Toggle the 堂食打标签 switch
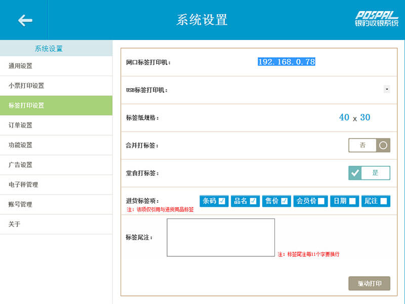 tap(369, 173)
